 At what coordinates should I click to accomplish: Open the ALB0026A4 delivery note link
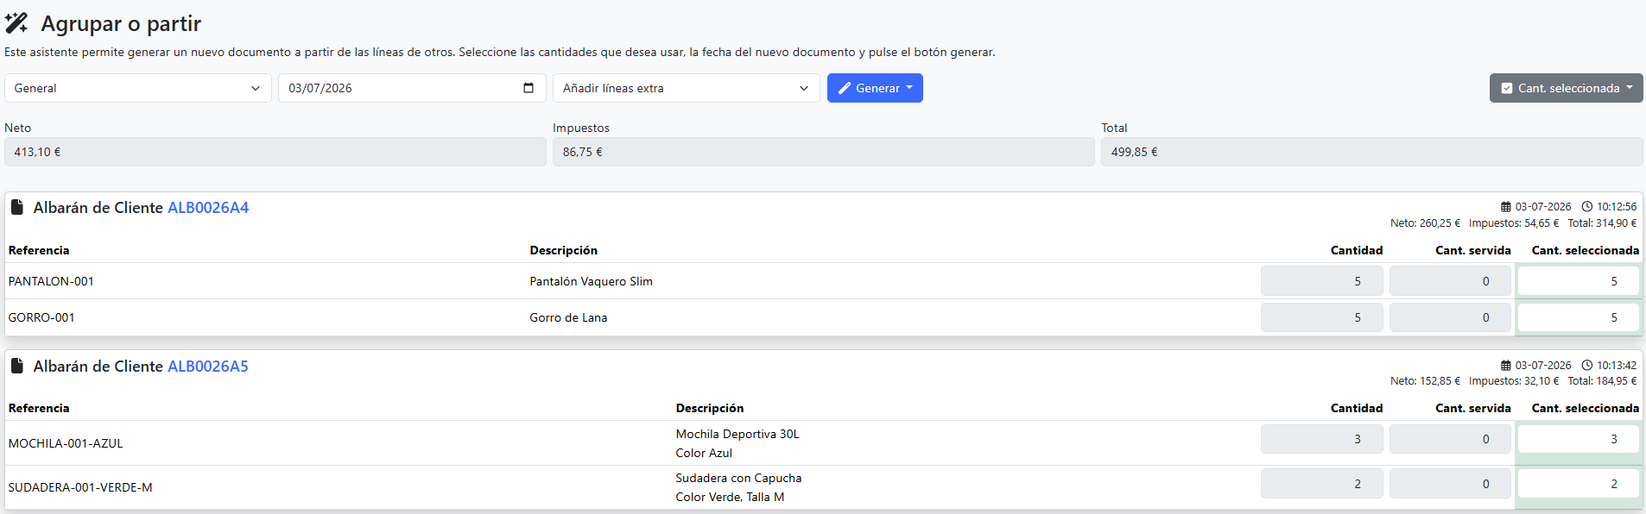point(208,208)
